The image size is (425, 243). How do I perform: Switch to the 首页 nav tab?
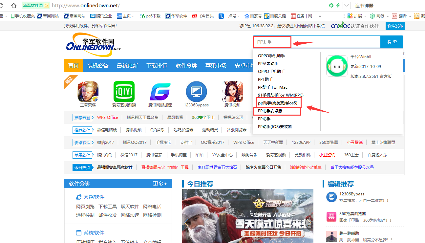[74, 65]
